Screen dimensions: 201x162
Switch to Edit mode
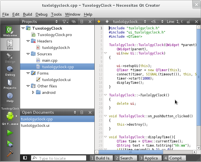point(10,44)
